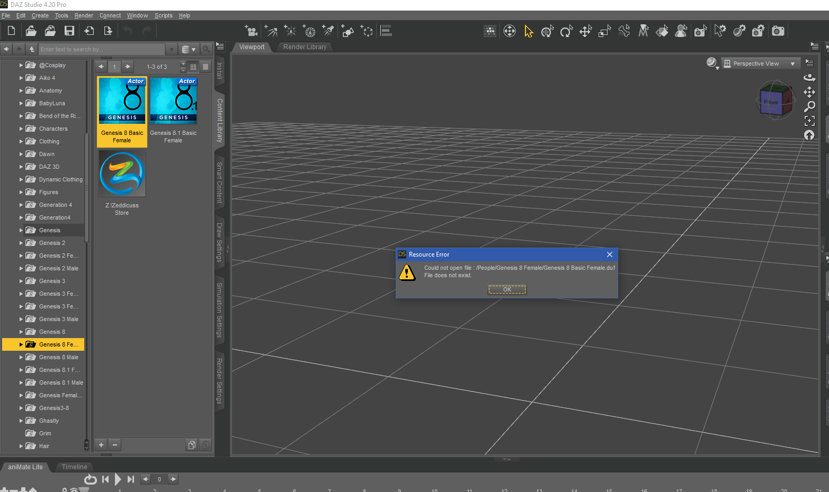Image resolution: width=829 pixels, height=492 pixels.
Task: Select the Region Navigator figure tool
Action: click(681, 31)
